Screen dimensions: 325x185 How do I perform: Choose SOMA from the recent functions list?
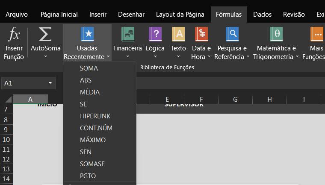coord(100,68)
